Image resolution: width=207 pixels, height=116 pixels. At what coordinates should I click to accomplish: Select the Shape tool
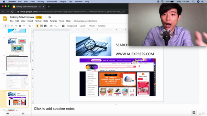[51, 26]
